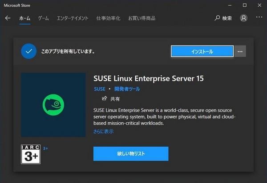Screen dimensions: 267x183
Task: Open the 開発者ツール category link
Action: pos(127,89)
